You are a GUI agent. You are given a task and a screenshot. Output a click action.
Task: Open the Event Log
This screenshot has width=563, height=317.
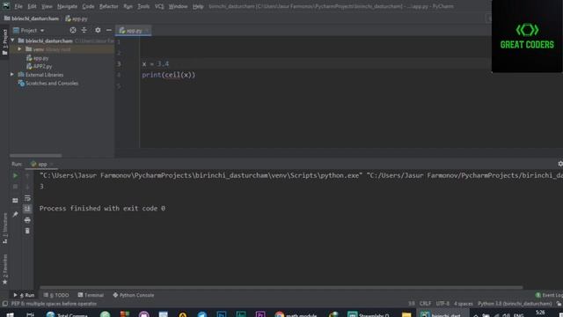pyautogui.click(x=549, y=295)
